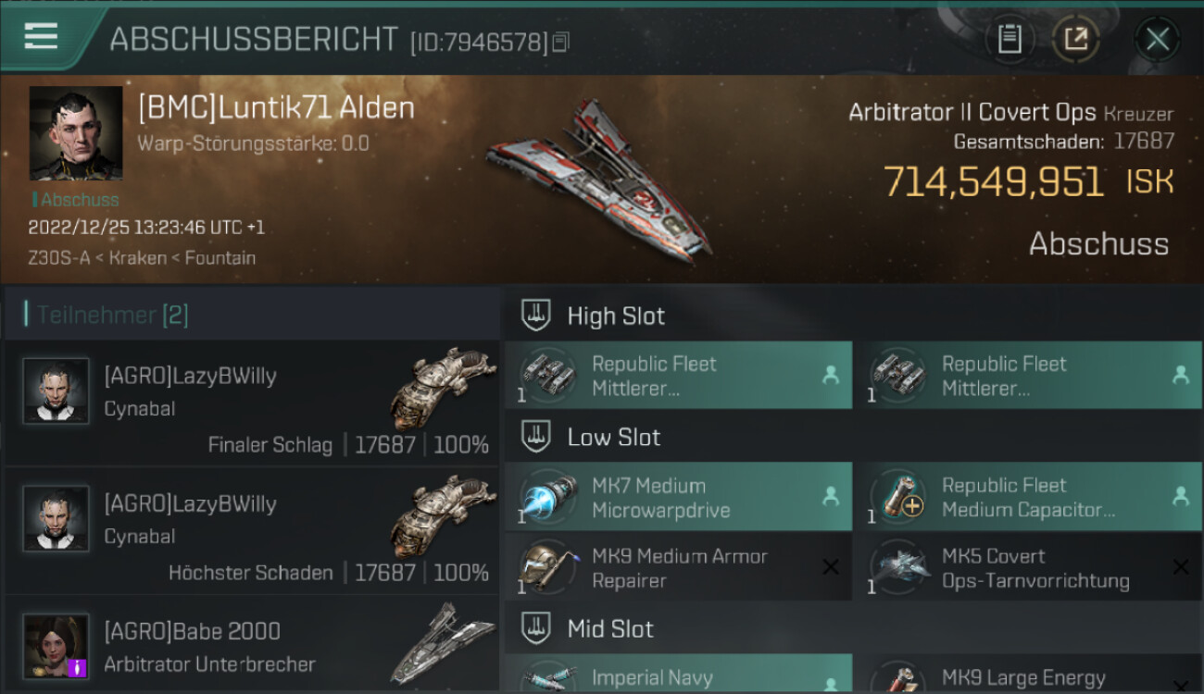Select Republic Fleet Medium Capacitor module

click(x=1028, y=497)
